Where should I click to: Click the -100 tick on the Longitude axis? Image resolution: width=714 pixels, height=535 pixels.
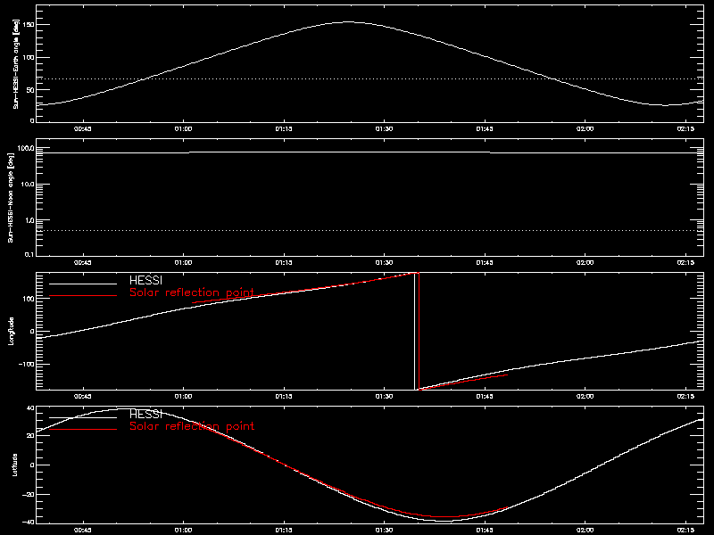point(26,364)
